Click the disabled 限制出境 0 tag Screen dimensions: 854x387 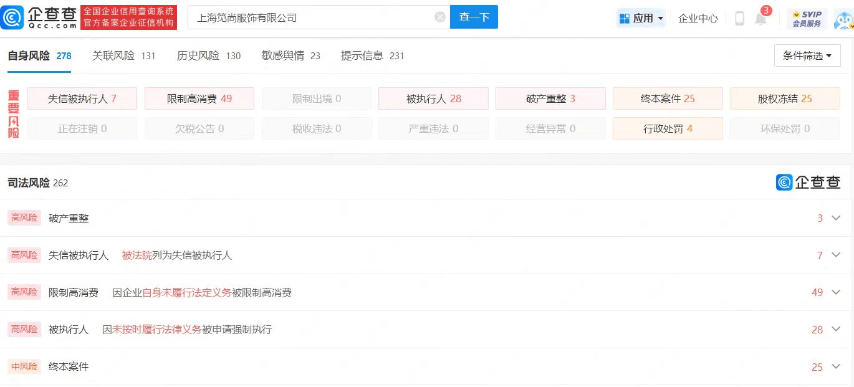pos(317,98)
